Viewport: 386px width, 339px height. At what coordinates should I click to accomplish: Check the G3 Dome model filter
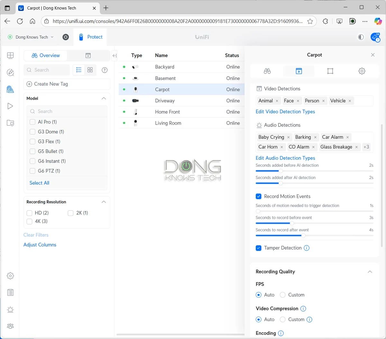pyautogui.click(x=32, y=132)
